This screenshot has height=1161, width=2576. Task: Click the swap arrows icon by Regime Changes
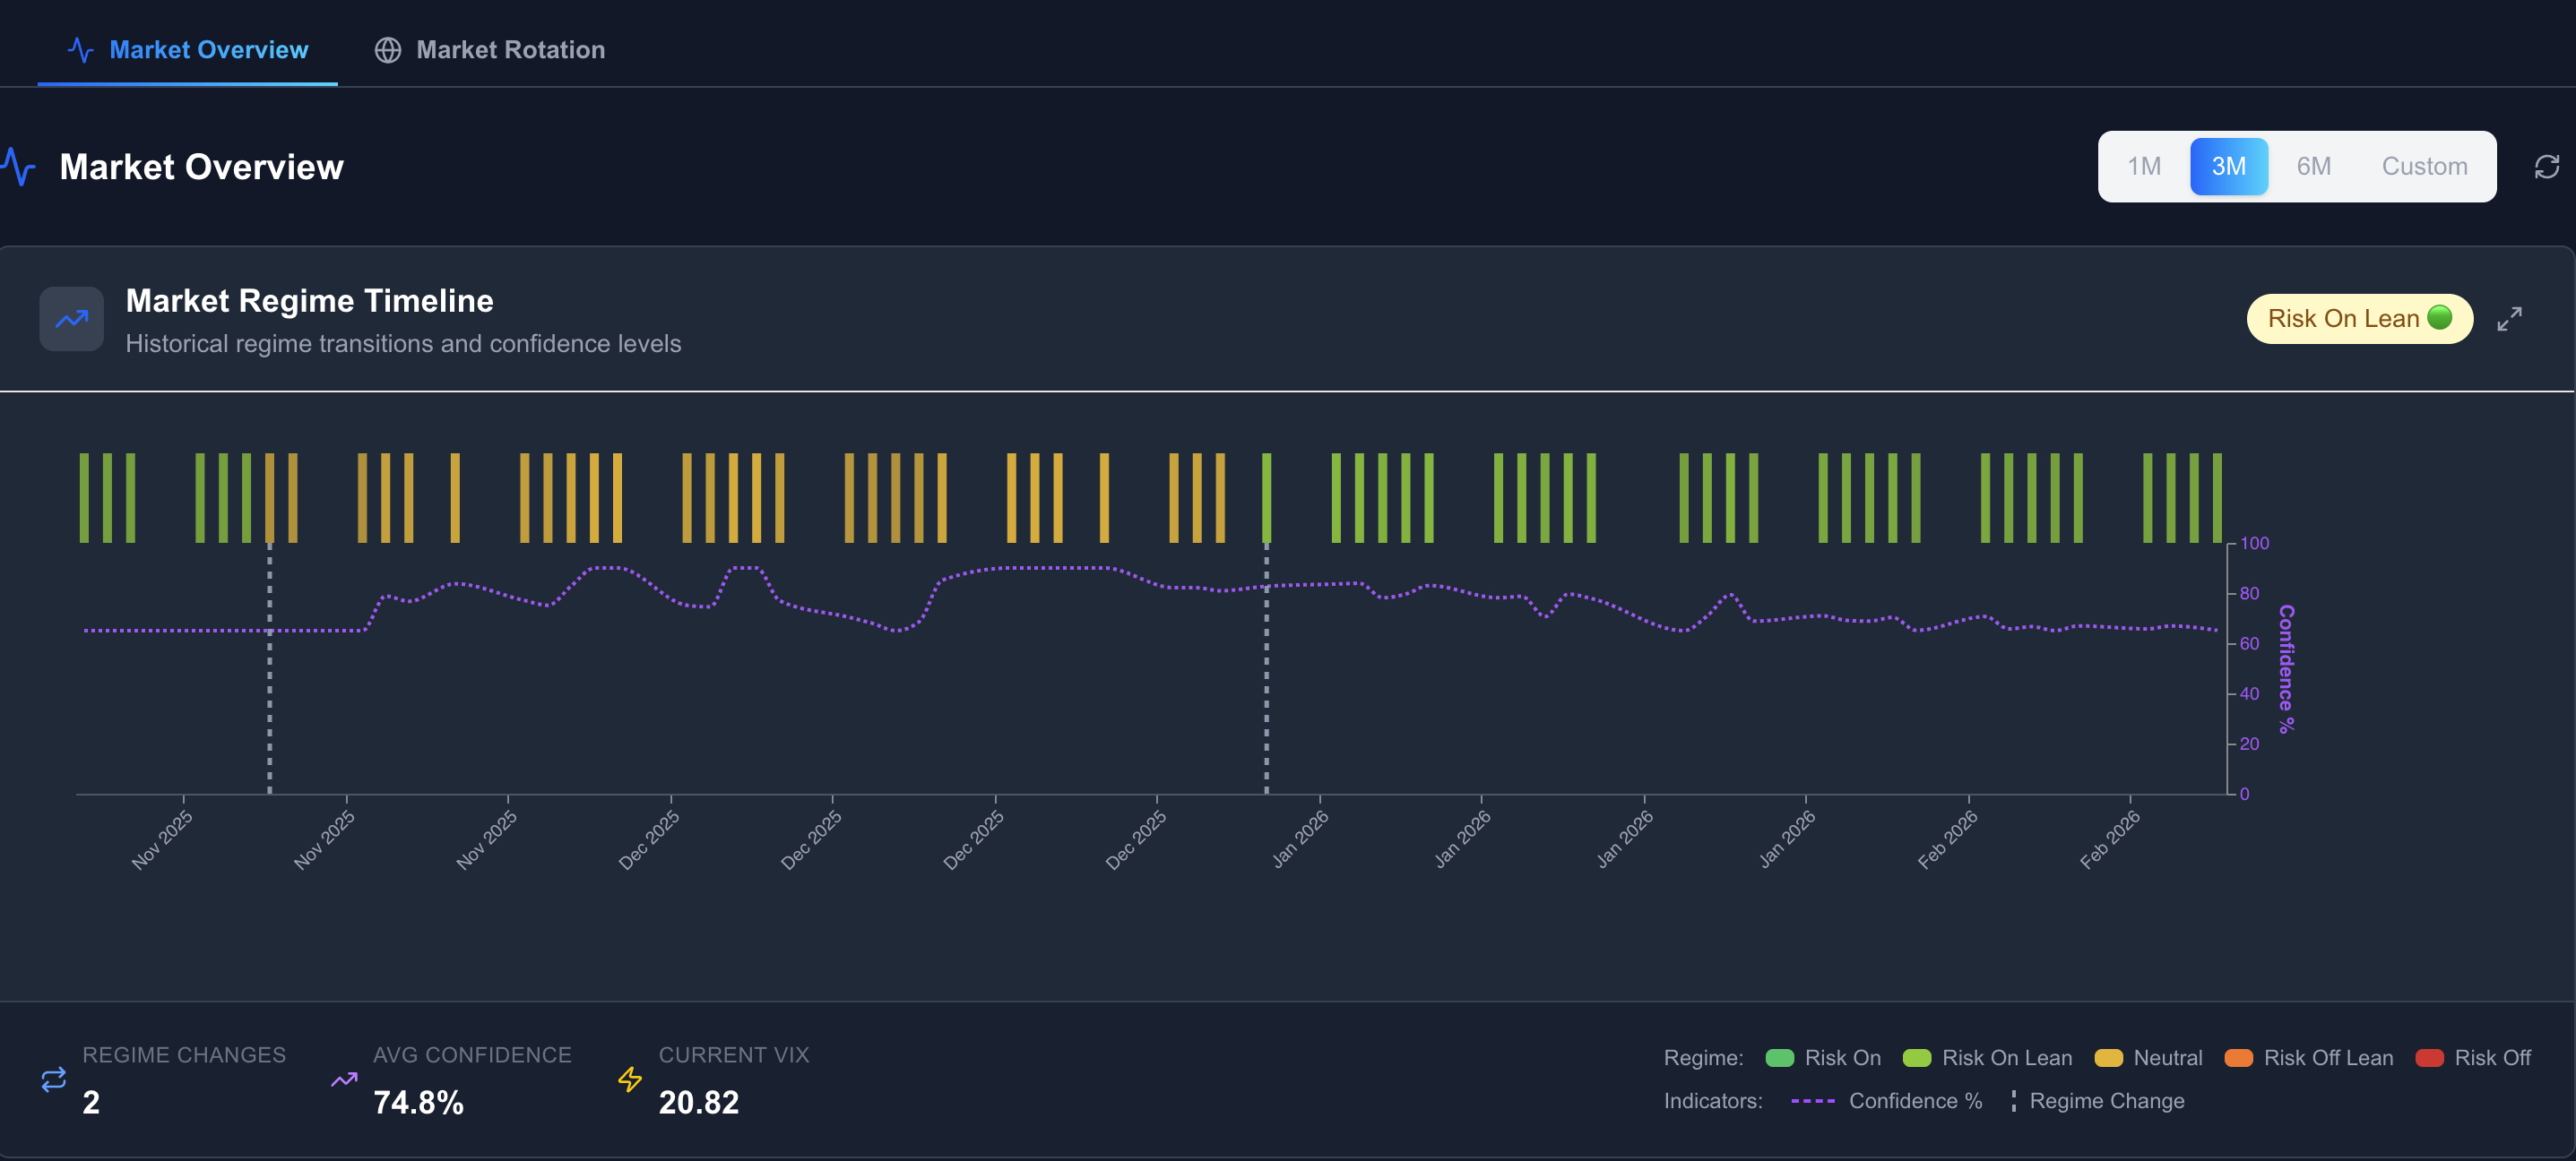pyautogui.click(x=54, y=1079)
